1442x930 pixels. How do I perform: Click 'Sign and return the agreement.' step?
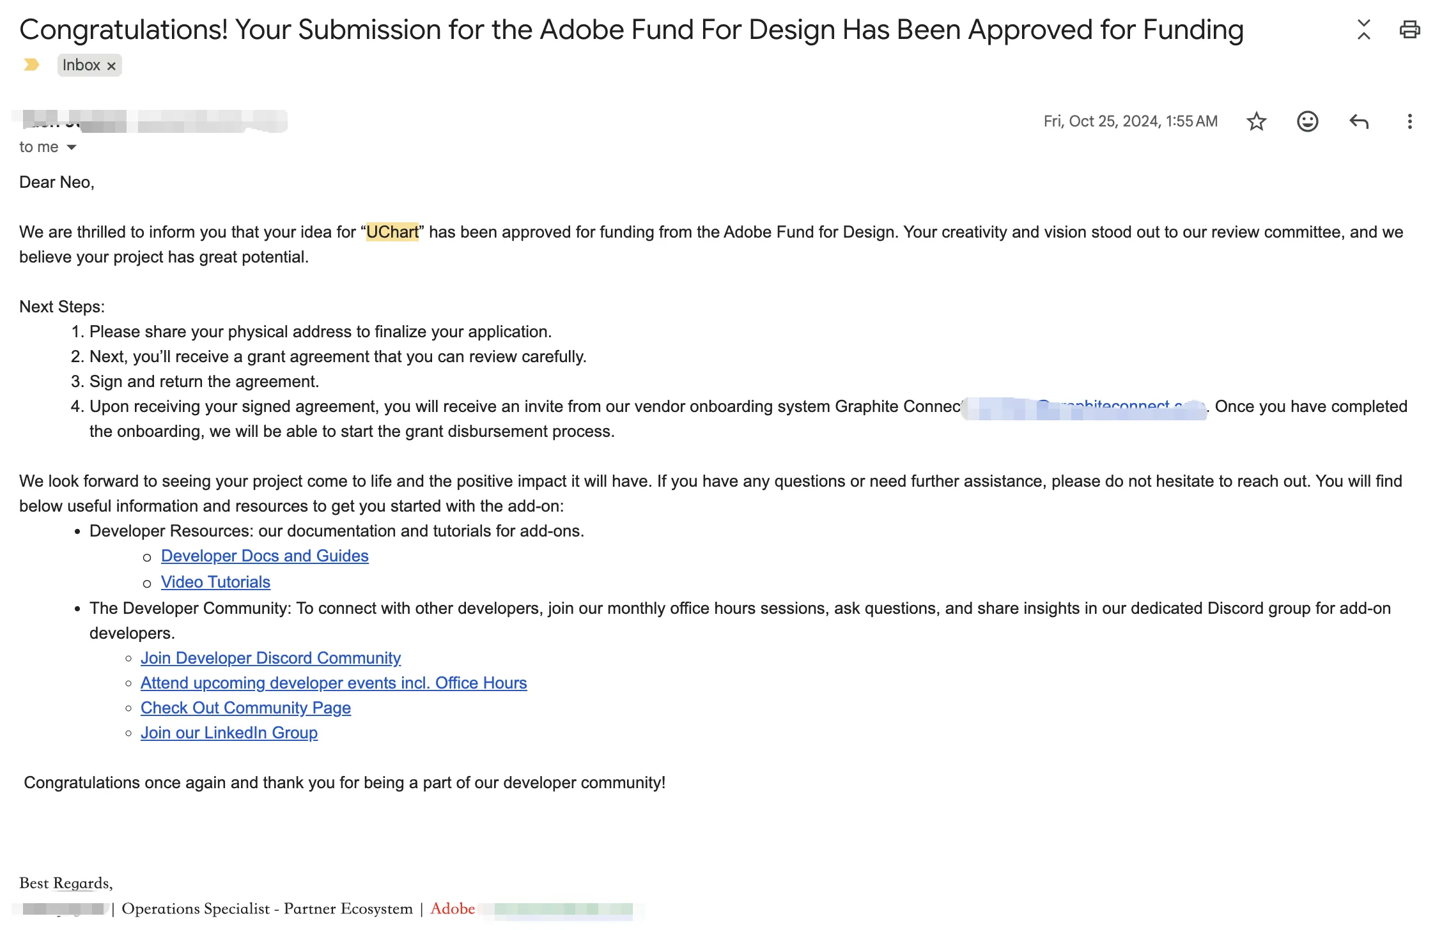click(204, 381)
